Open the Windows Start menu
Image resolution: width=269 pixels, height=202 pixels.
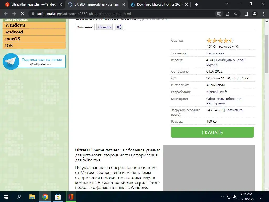click(x=6, y=197)
